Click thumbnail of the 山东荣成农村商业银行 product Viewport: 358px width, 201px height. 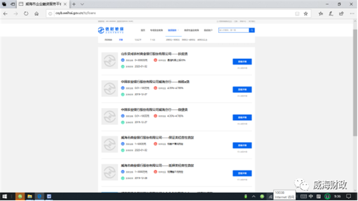[x=110, y=61]
